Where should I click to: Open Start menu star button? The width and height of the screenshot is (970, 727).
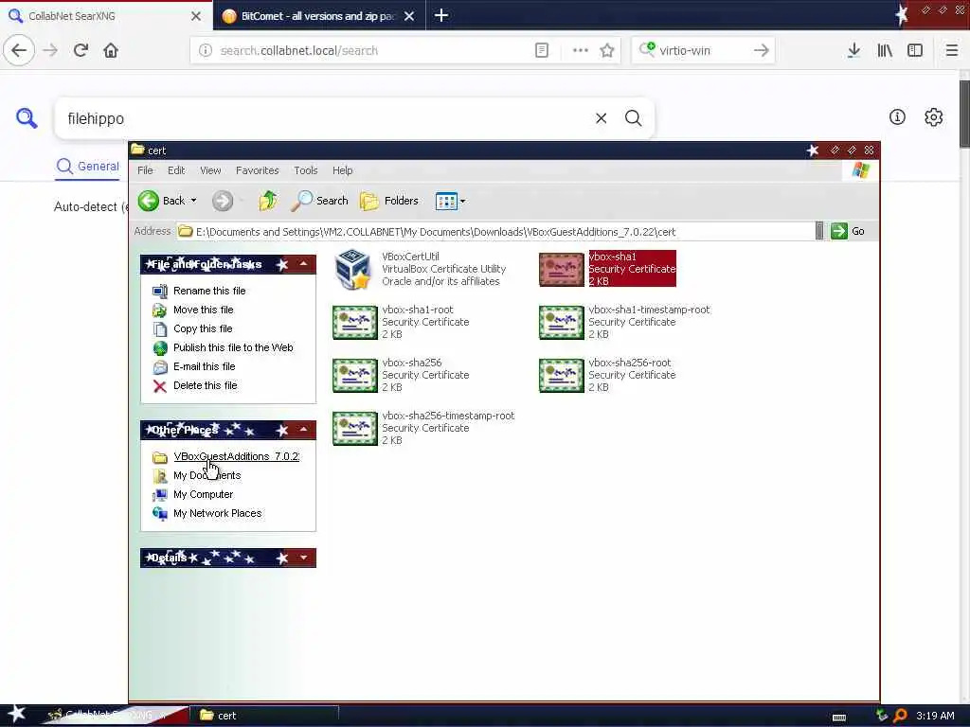point(15,715)
